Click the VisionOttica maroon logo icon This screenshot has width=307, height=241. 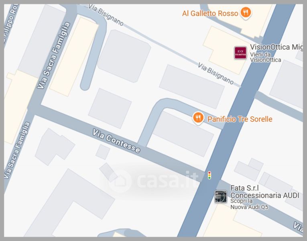pyautogui.click(x=240, y=53)
